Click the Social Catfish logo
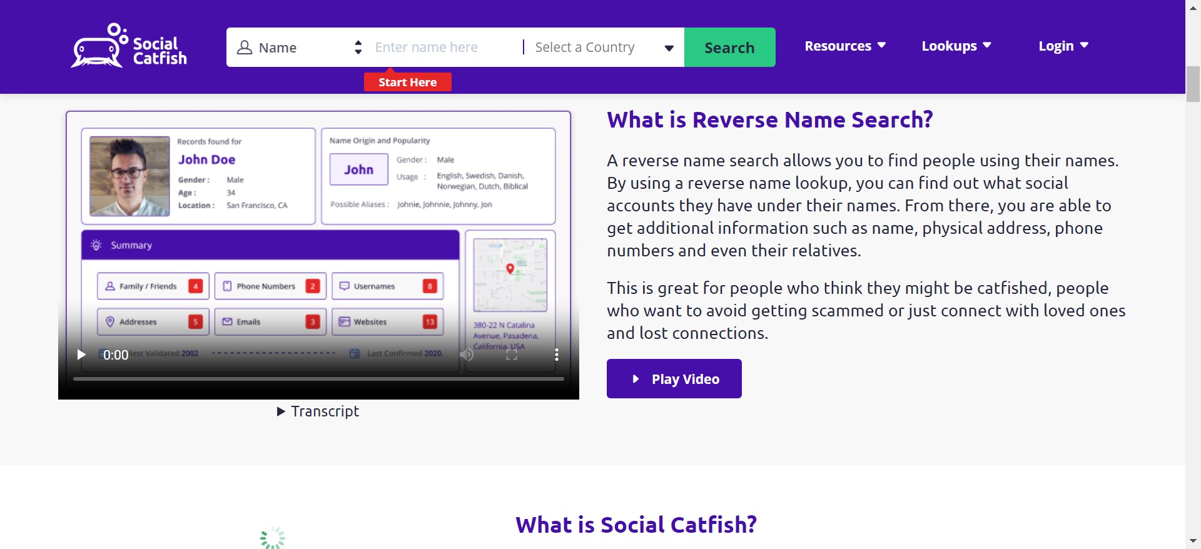 coord(129,46)
